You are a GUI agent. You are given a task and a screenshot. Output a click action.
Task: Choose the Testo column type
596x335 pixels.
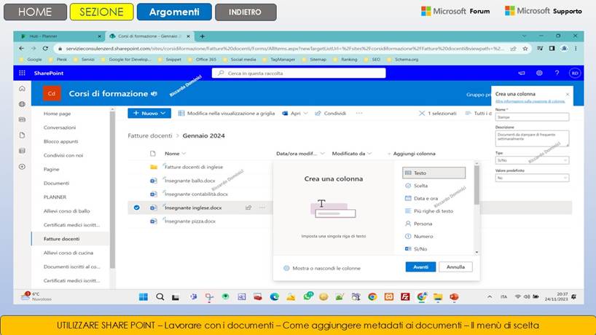434,173
